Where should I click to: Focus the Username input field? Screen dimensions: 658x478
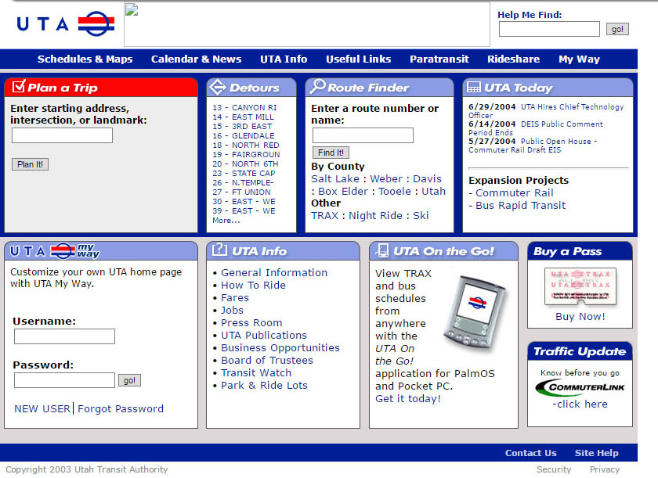[x=64, y=336]
